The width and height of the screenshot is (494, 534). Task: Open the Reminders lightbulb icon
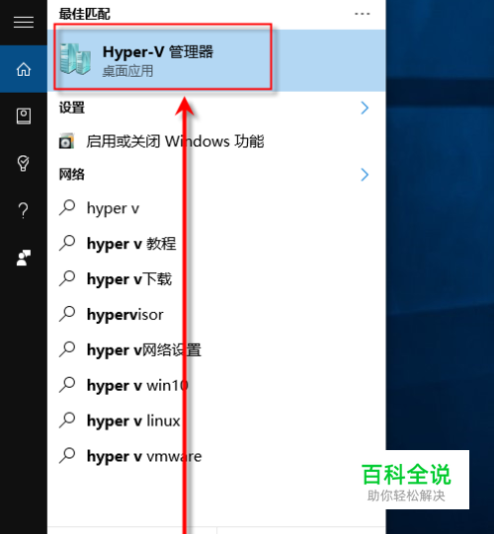click(23, 163)
